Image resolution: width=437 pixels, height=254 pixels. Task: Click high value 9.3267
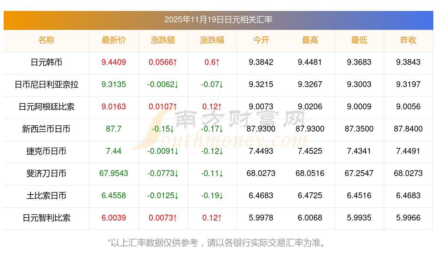[x=310, y=85]
